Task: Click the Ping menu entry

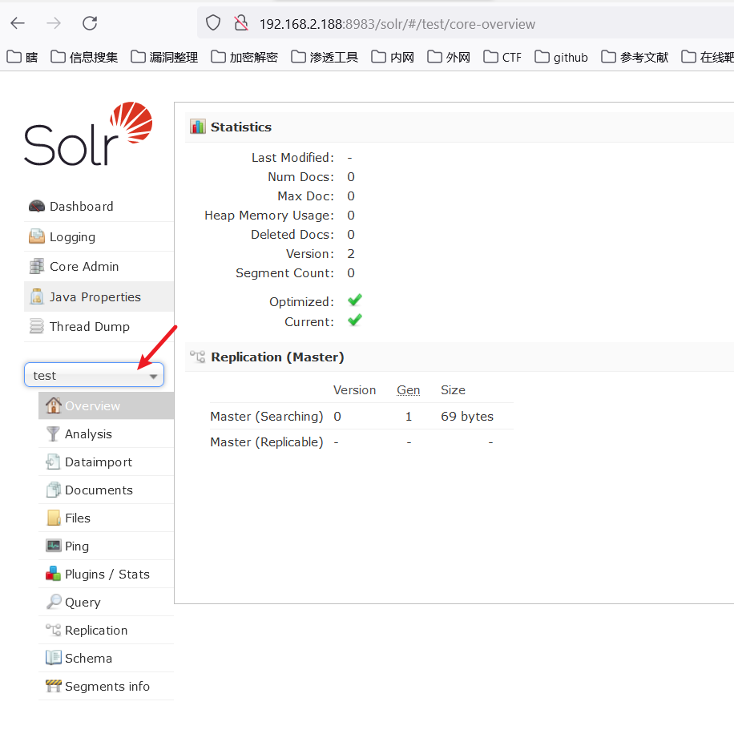Action: (76, 546)
